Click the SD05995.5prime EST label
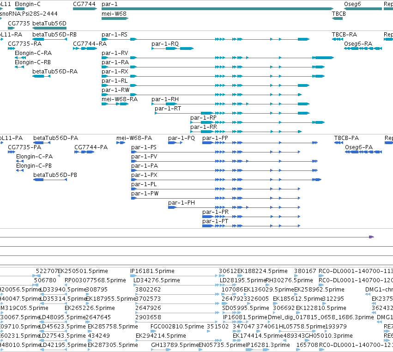The height and width of the screenshot is (352, 393). tap(246, 308)
